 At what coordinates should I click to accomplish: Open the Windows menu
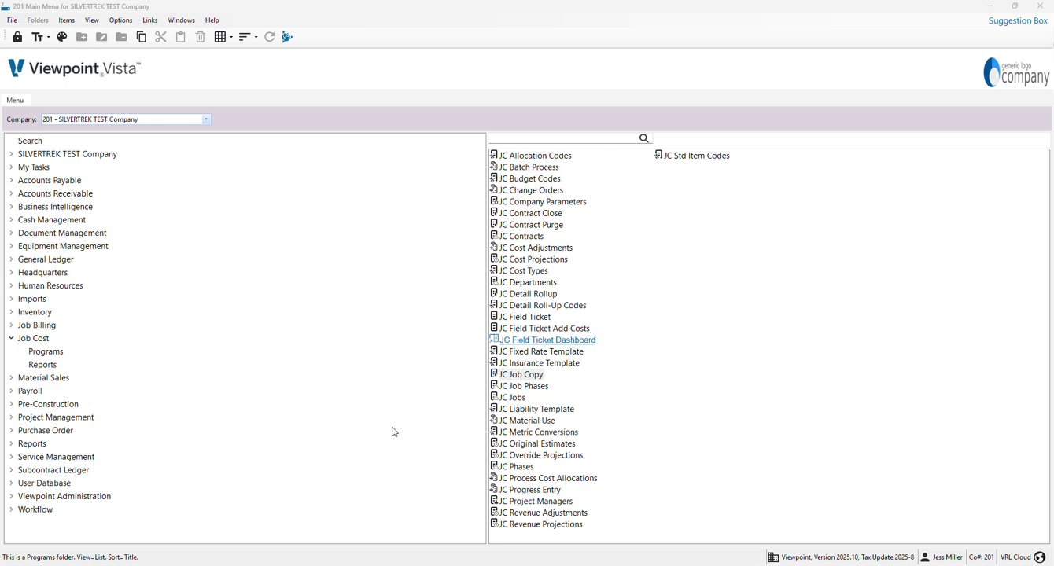(x=182, y=20)
